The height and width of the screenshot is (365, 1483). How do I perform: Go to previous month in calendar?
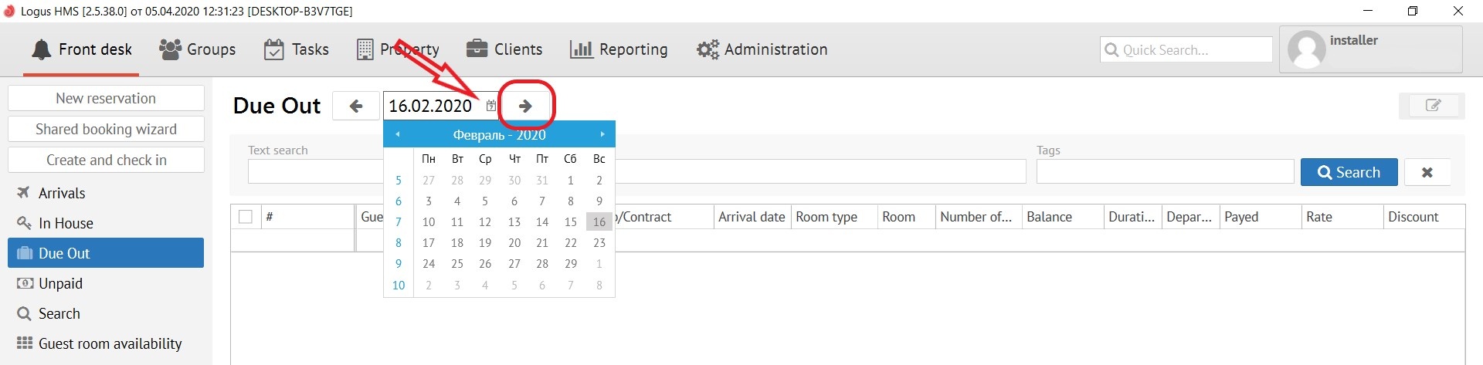398,134
